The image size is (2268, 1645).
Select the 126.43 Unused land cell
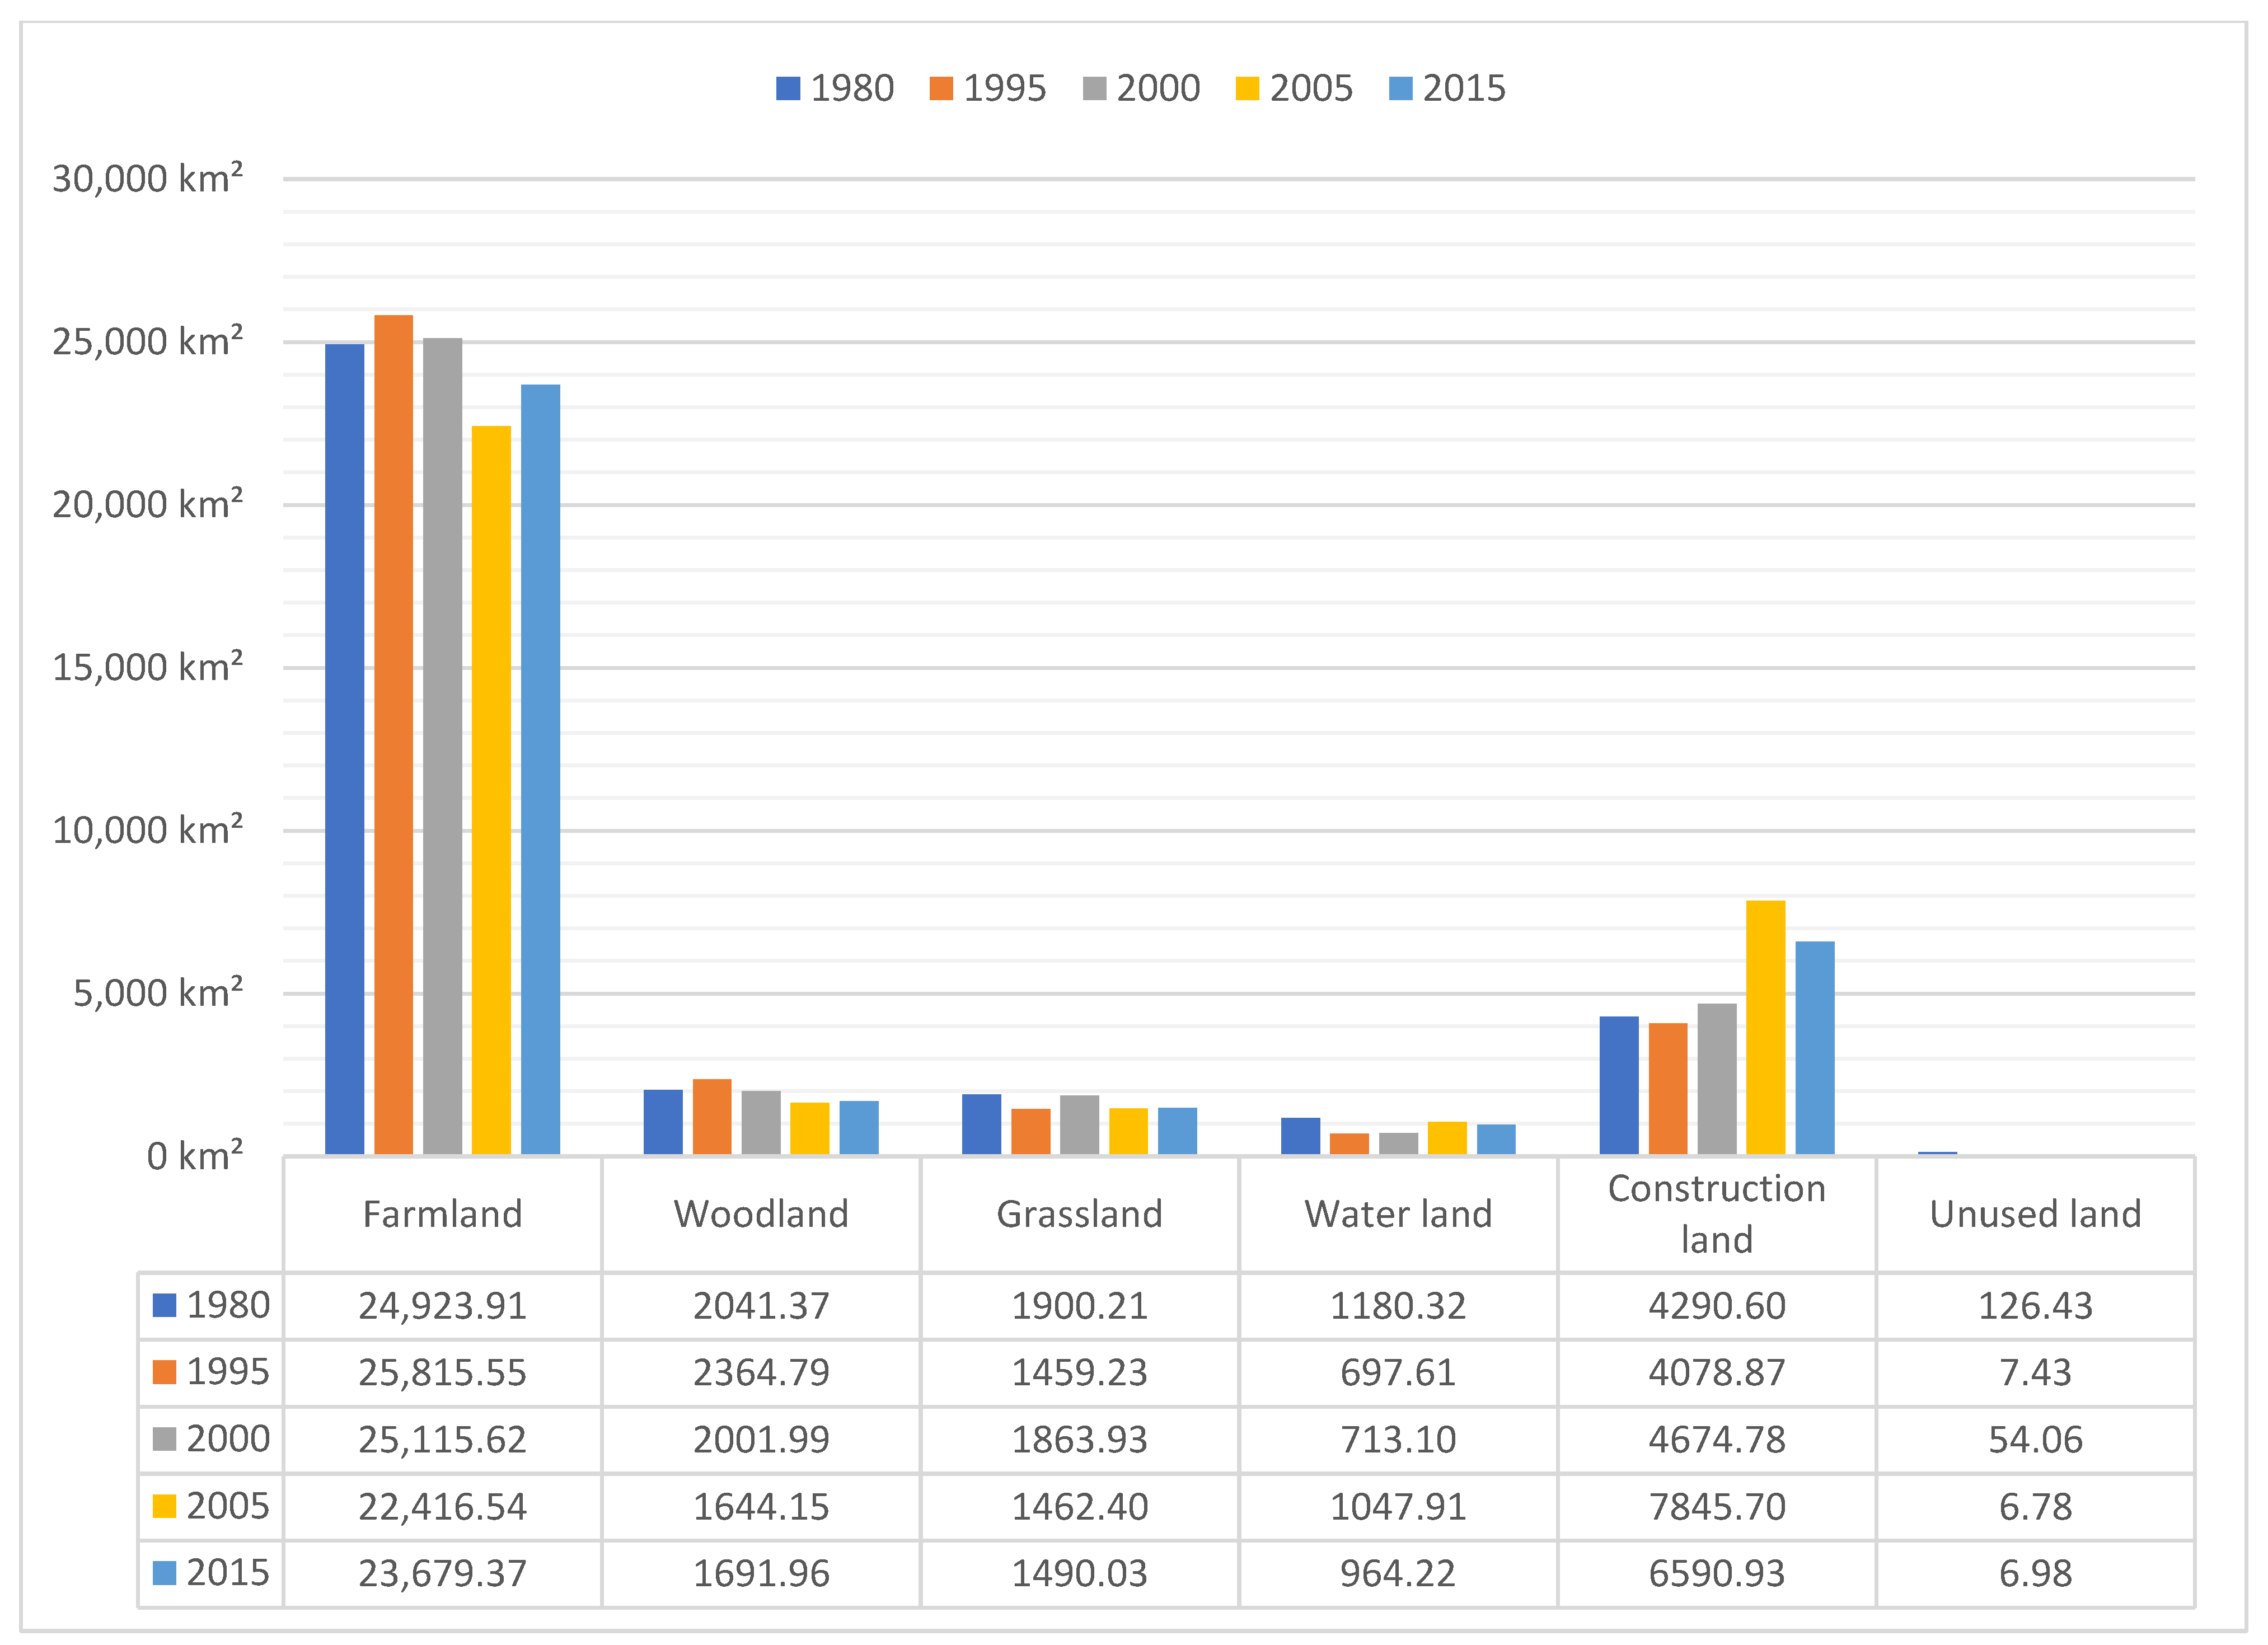tap(2035, 1306)
